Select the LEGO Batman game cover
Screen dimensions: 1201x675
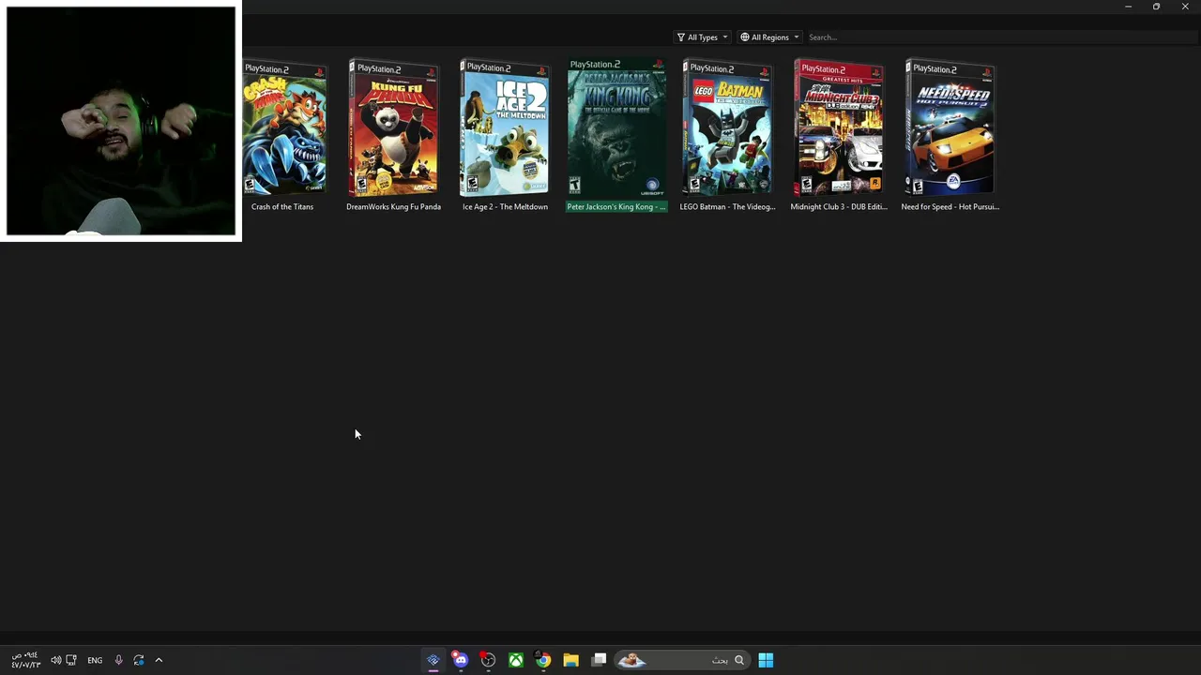727,128
